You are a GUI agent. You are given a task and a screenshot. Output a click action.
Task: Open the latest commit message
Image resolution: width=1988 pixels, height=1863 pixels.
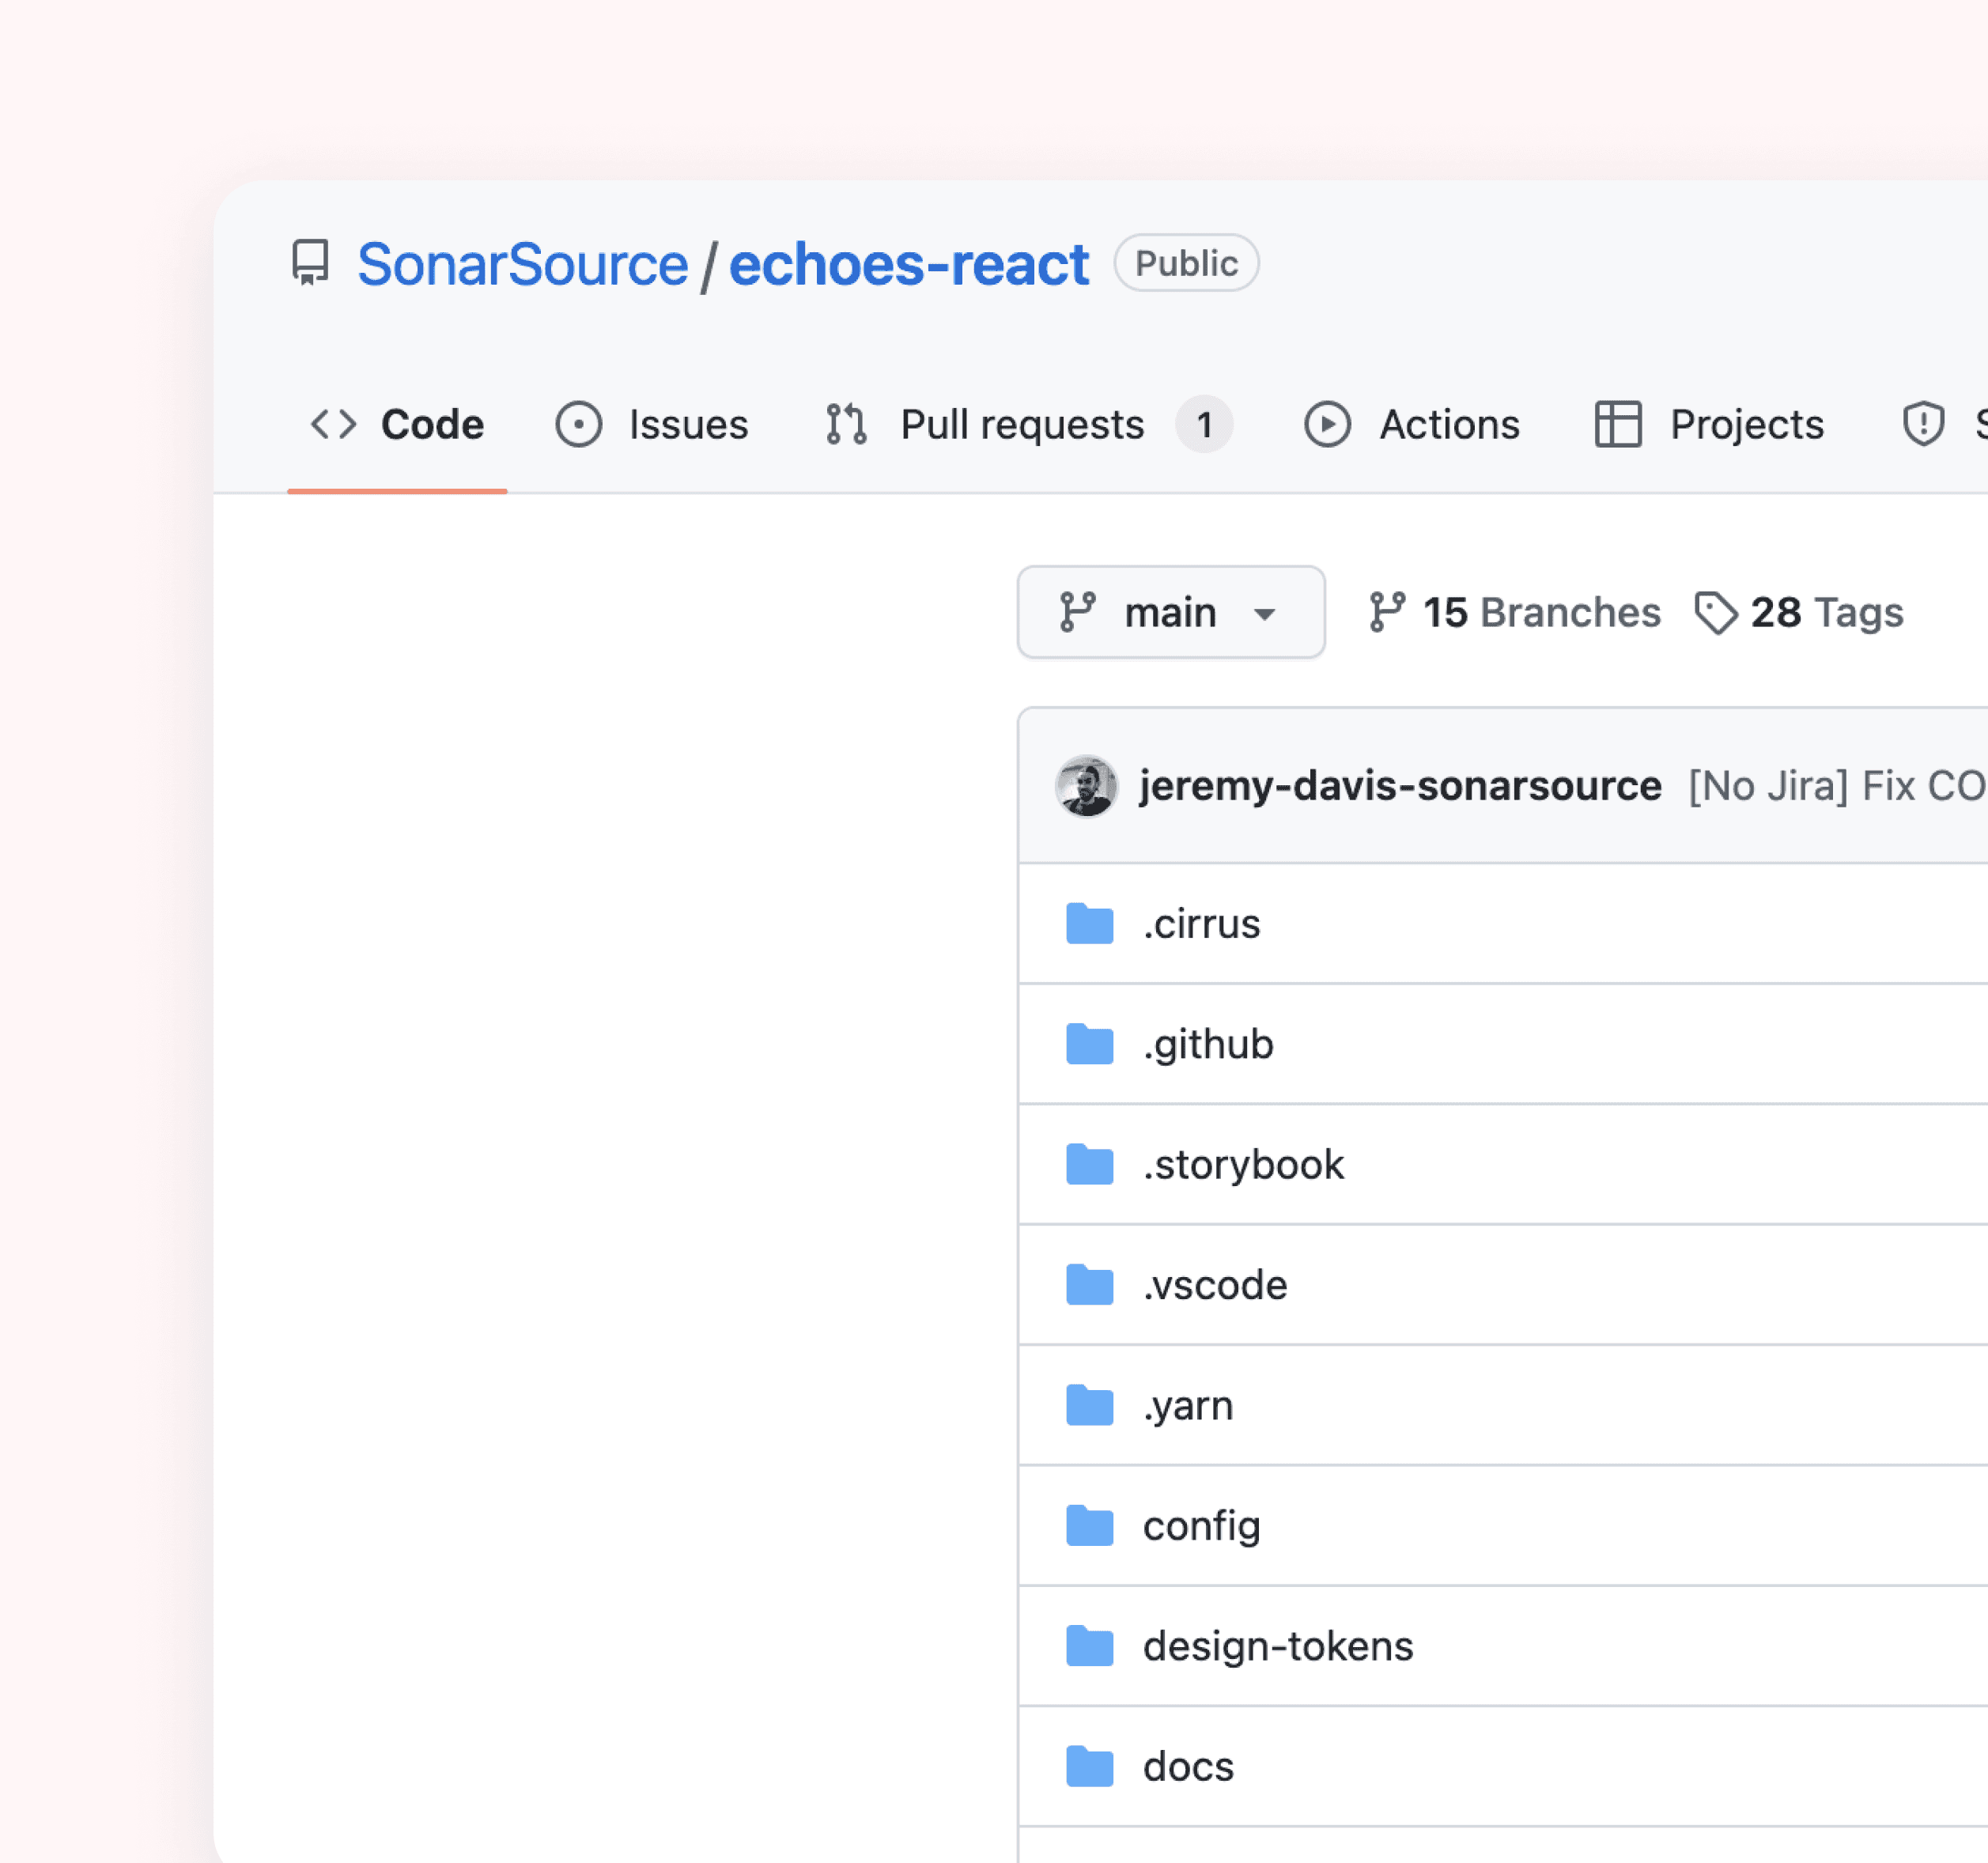[1836, 786]
